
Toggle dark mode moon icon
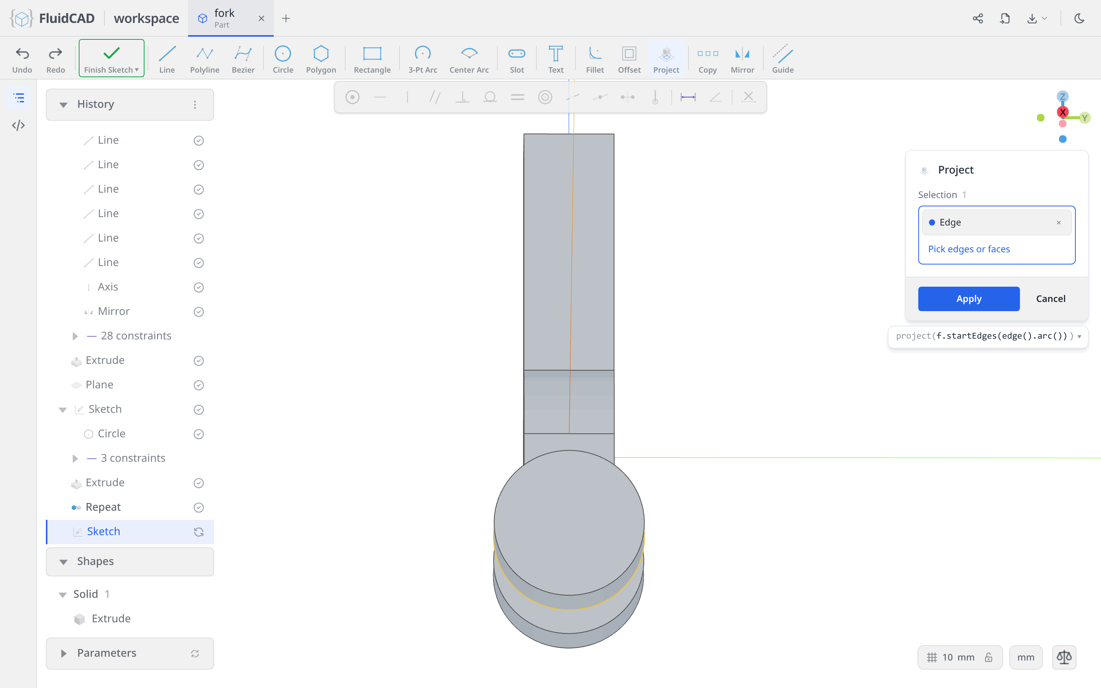click(1079, 18)
